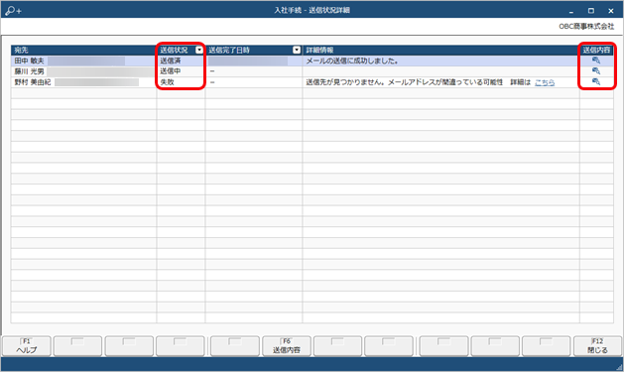The width and height of the screenshot is (624, 372).
Task: Click the F12 閉じる button
Action: pyautogui.click(x=597, y=346)
